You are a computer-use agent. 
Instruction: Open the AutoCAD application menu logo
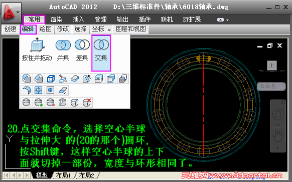pyautogui.click(x=11, y=12)
